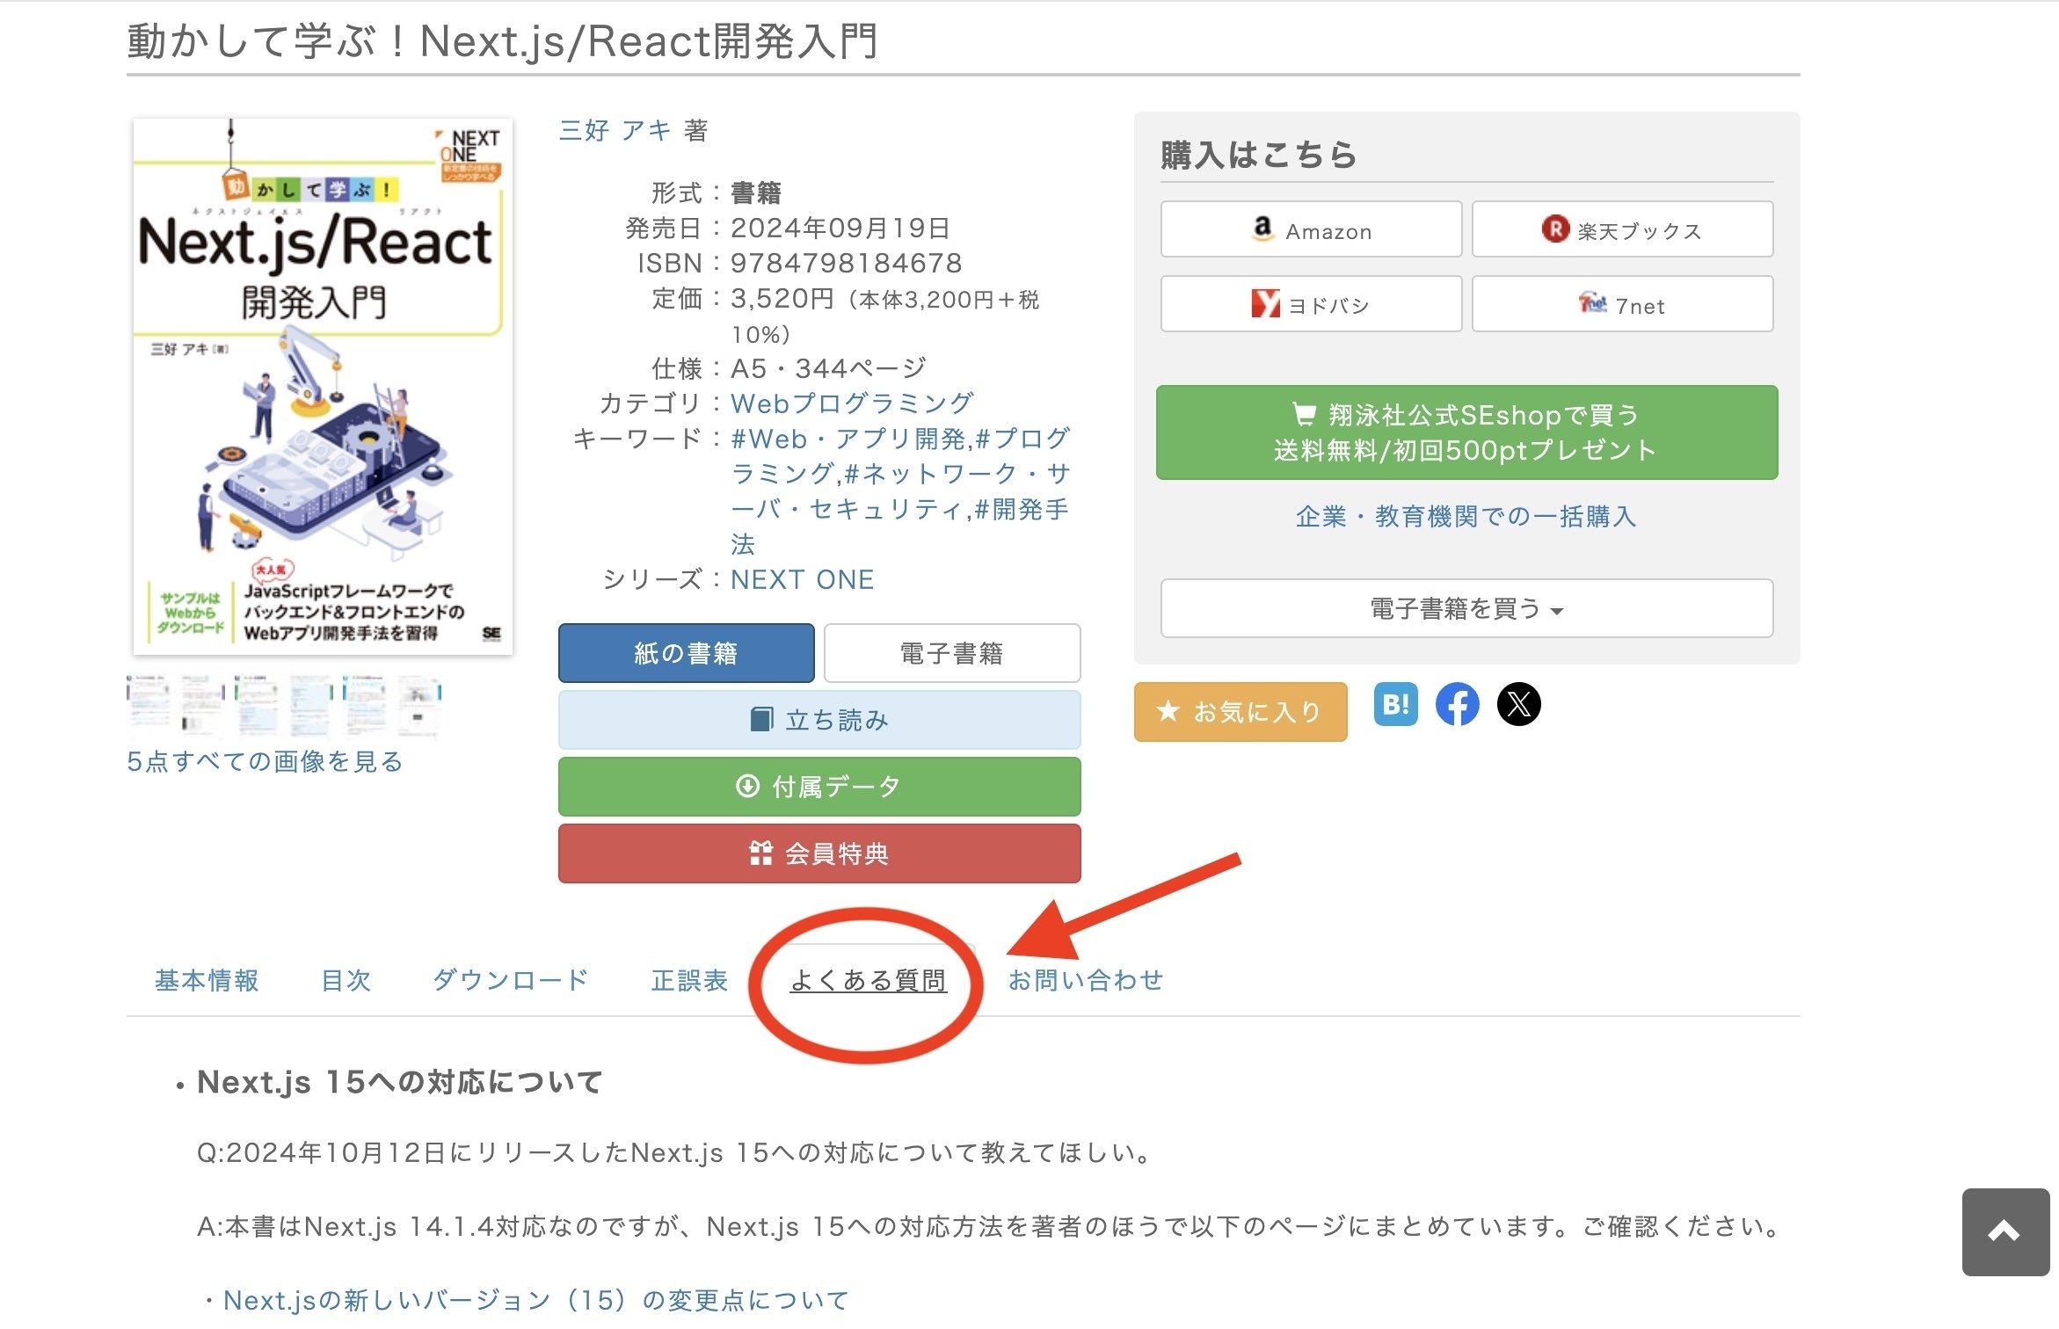Keep 紙の書籍 format selected
Screen dimensions: 2059x1329
point(686,652)
